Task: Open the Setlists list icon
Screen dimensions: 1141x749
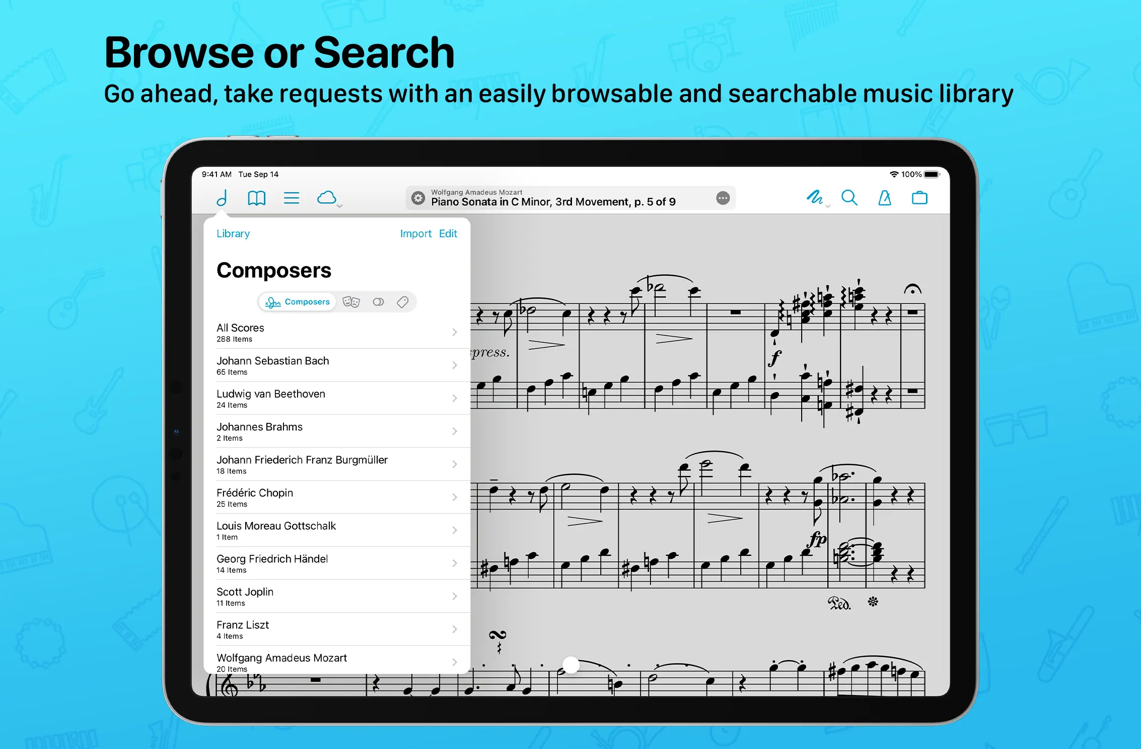Action: point(292,198)
